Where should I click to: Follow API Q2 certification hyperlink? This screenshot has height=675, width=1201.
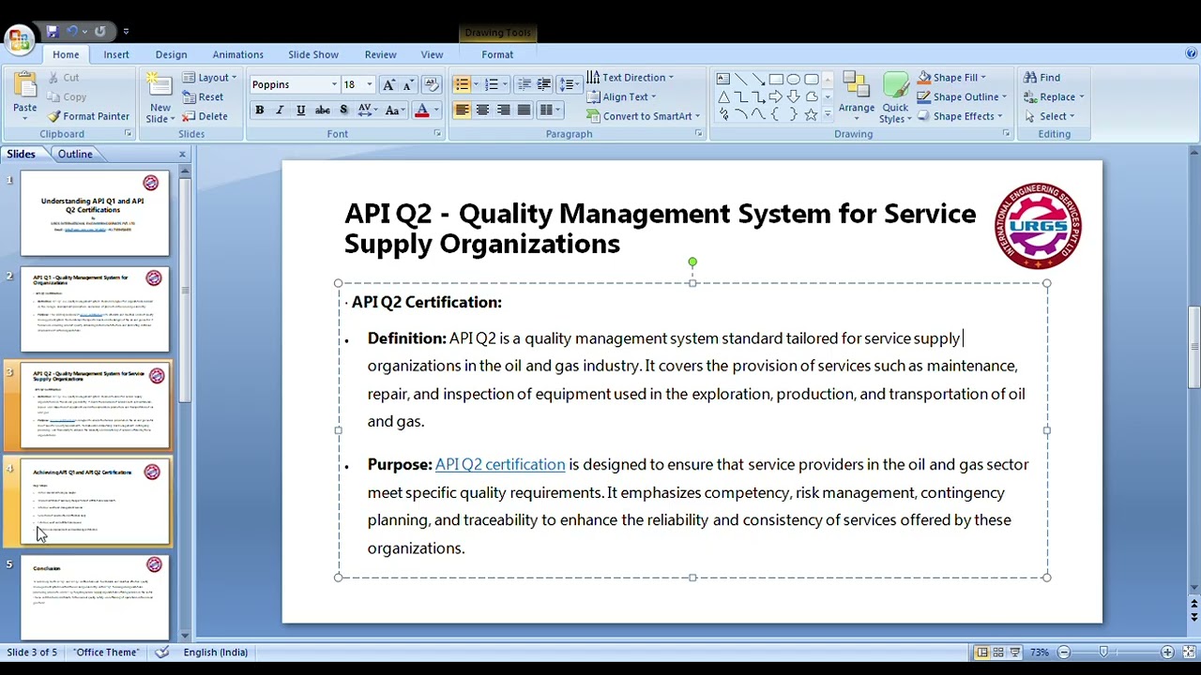click(500, 464)
